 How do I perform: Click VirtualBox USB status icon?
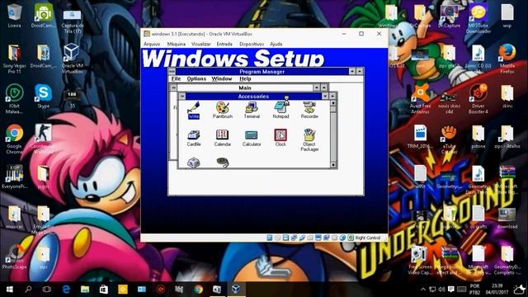pos(302,238)
